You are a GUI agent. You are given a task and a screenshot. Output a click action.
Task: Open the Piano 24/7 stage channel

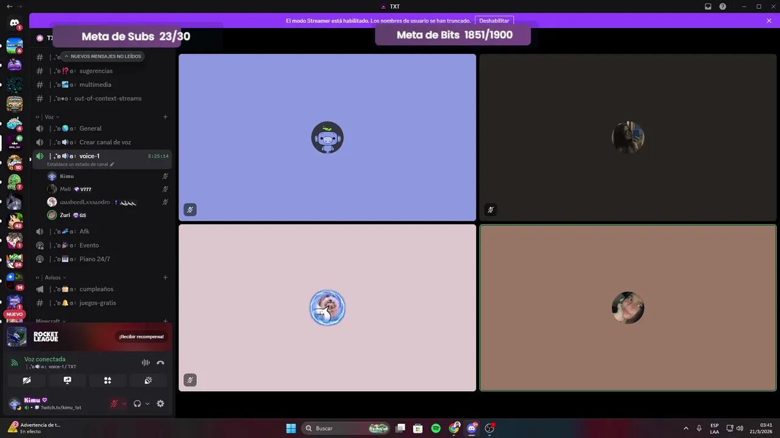pos(102,259)
